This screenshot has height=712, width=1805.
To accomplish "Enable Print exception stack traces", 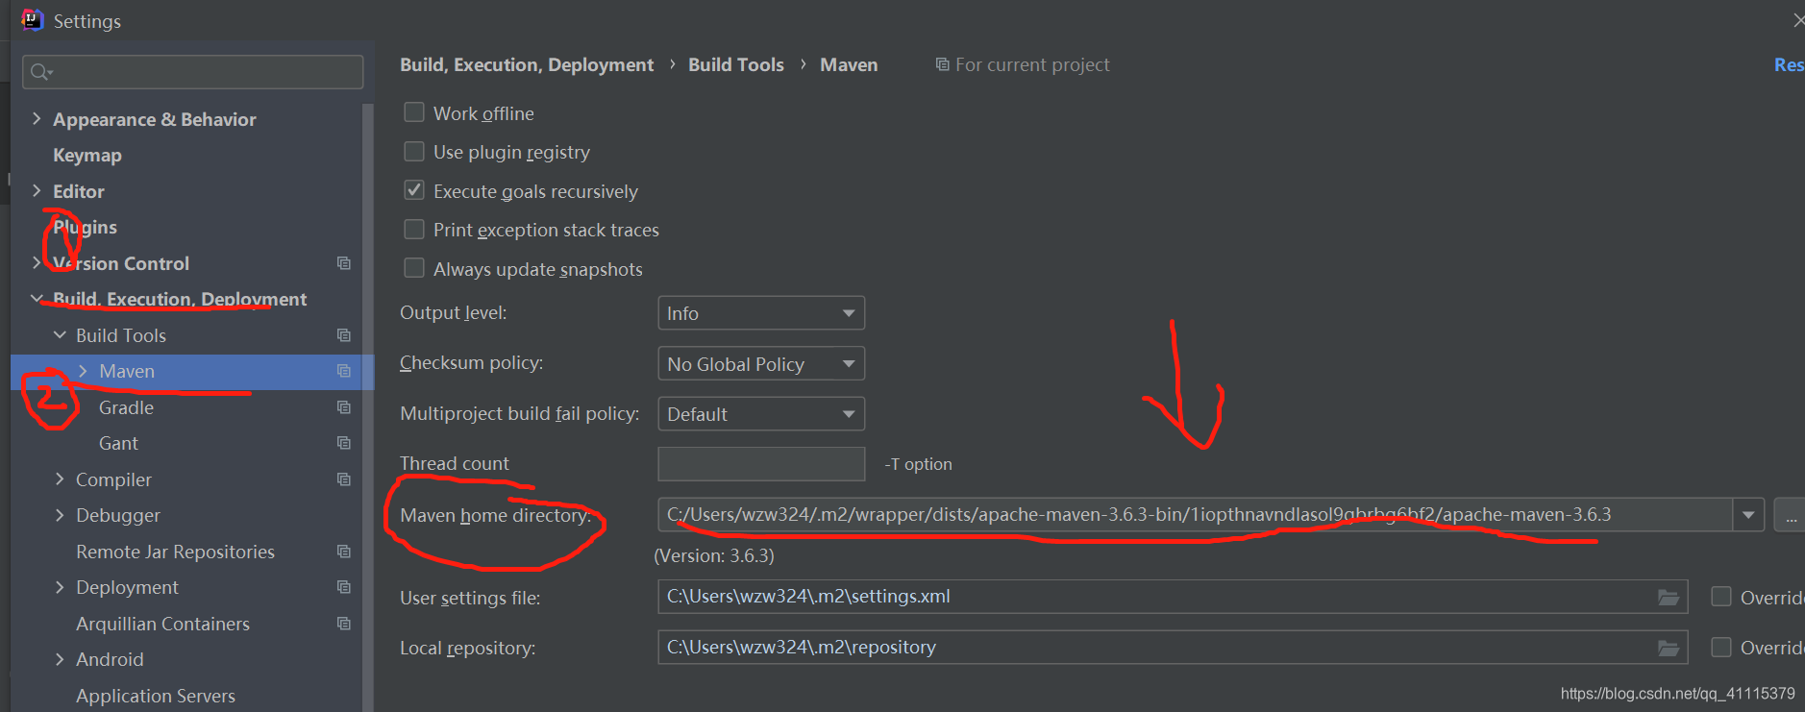I will tap(414, 230).
